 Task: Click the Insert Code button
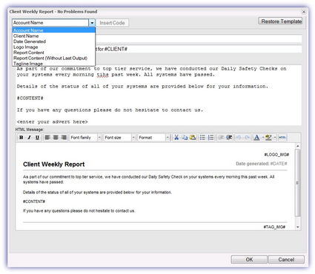(x=112, y=23)
